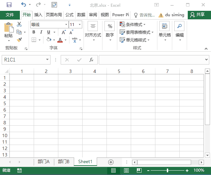Image resolution: width=211 pixels, height=175 pixels.
Task: Open the 条件格式 button
Action: point(133,25)
